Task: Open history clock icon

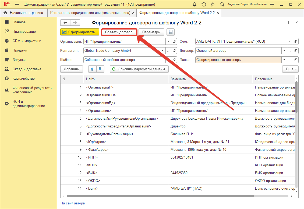Action: 204,5
